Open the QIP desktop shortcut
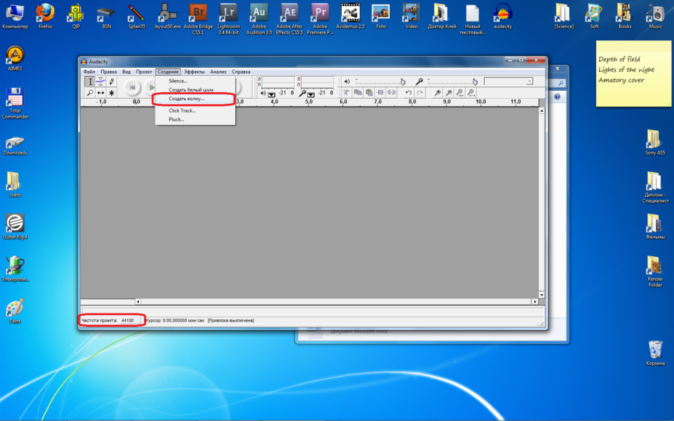 click(76, 16)
